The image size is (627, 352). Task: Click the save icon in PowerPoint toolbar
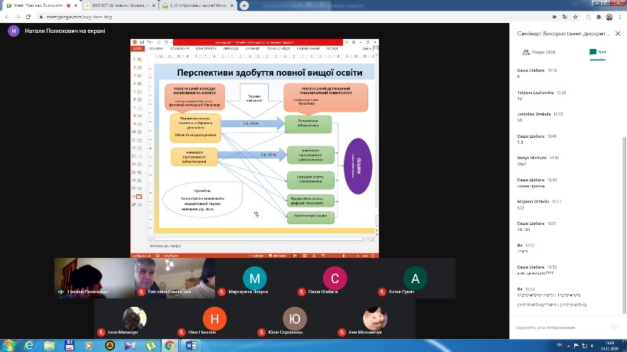coord(142,42)
